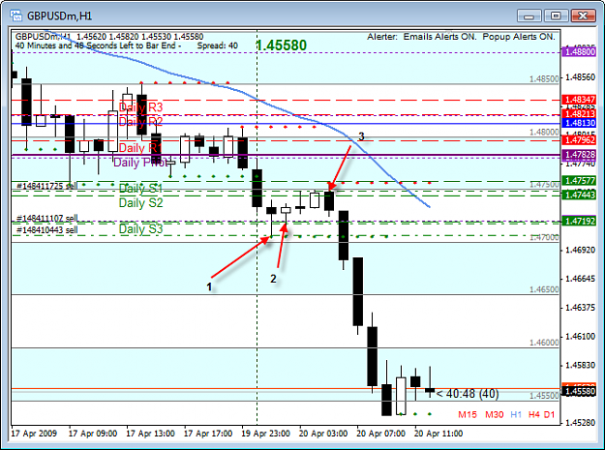Click the 1.47192 green price tag
This screenshot has width=605, height=450.
tap(580, 222)
